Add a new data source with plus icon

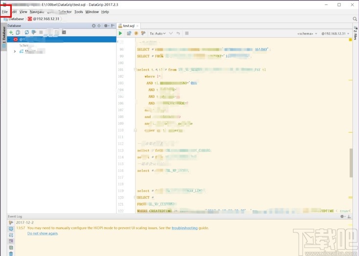[x=11, y=32]
